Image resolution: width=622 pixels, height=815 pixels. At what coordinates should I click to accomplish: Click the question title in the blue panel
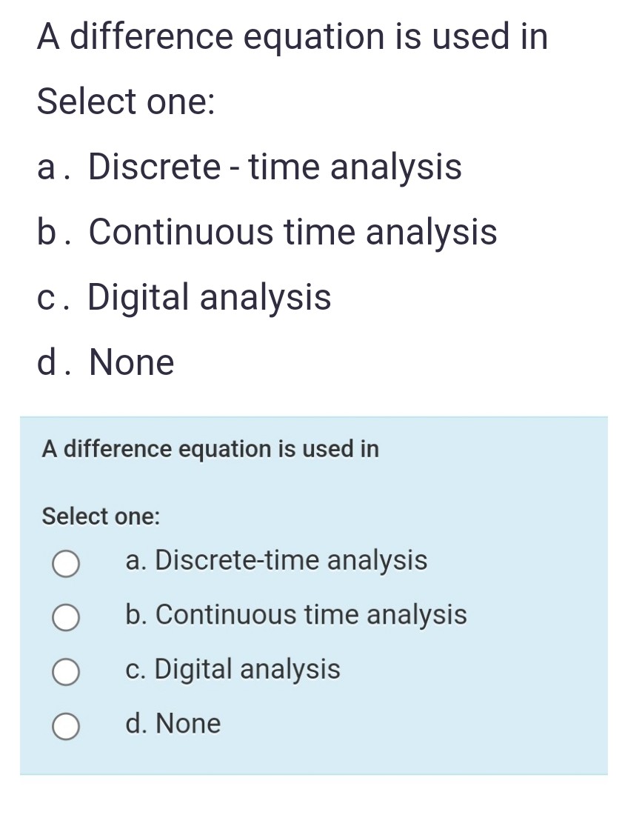[x=210, y=449]
